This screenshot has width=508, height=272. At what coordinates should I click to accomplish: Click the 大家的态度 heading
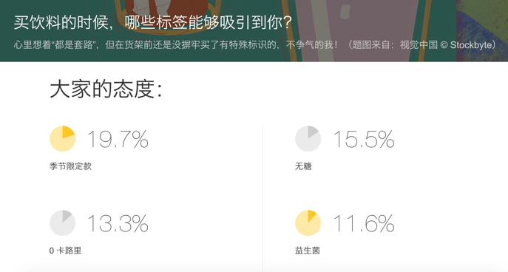tap(106, 89)
